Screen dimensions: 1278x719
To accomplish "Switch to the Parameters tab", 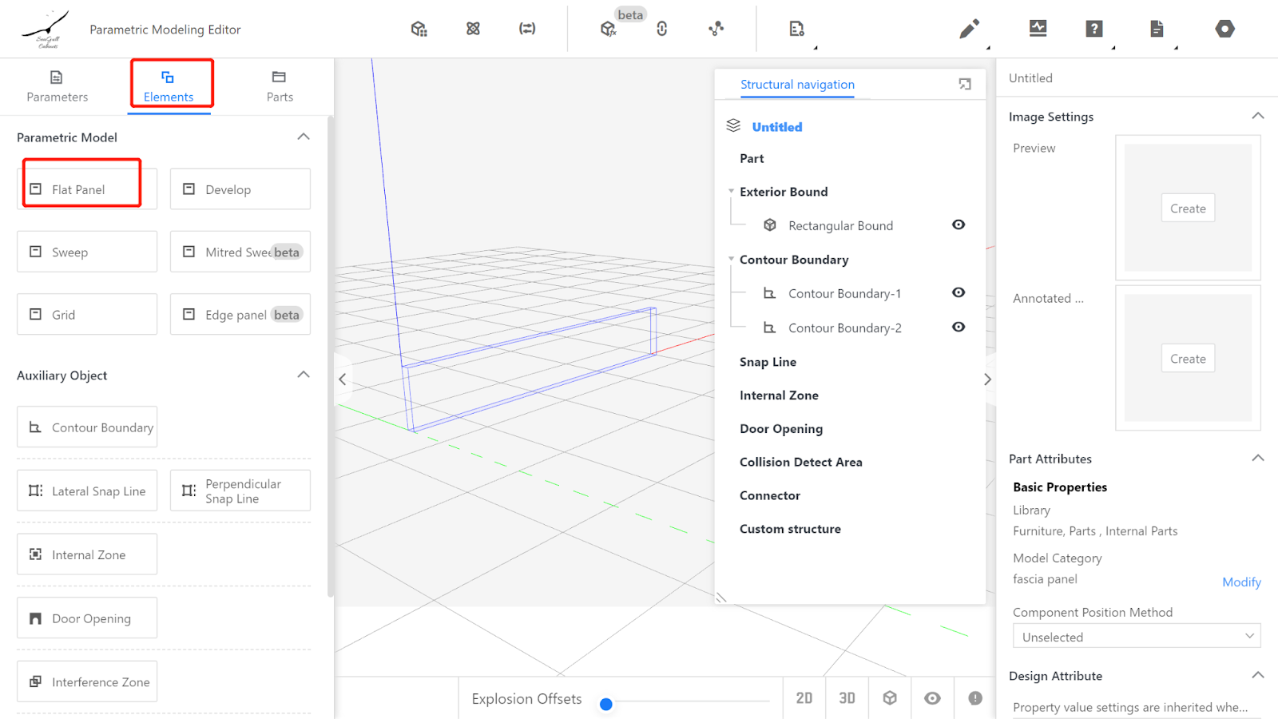I will (57, 86).
